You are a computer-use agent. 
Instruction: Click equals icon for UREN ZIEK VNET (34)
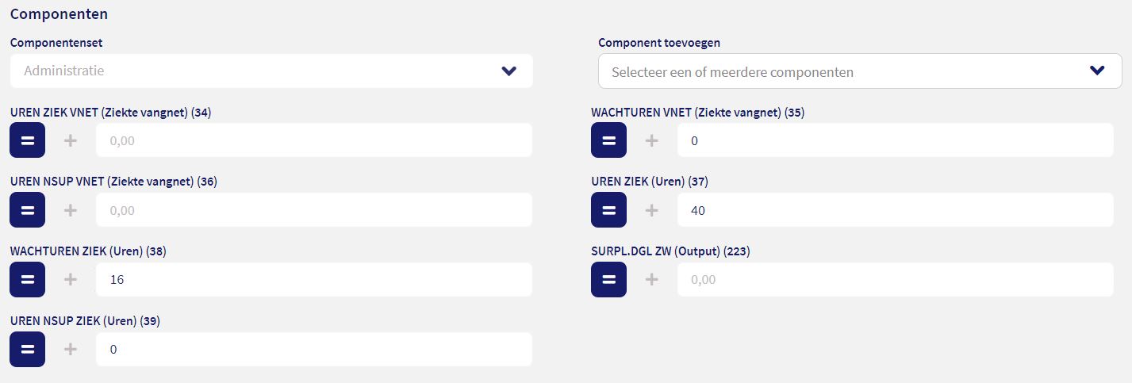28,140
